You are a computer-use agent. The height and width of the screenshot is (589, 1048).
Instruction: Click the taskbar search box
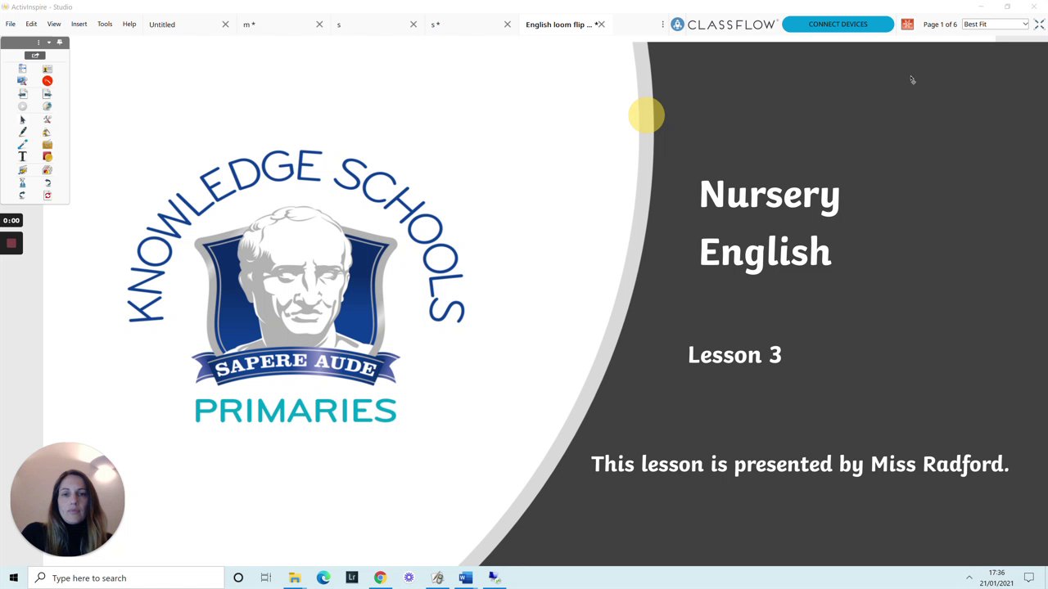[x=126, y=578]
